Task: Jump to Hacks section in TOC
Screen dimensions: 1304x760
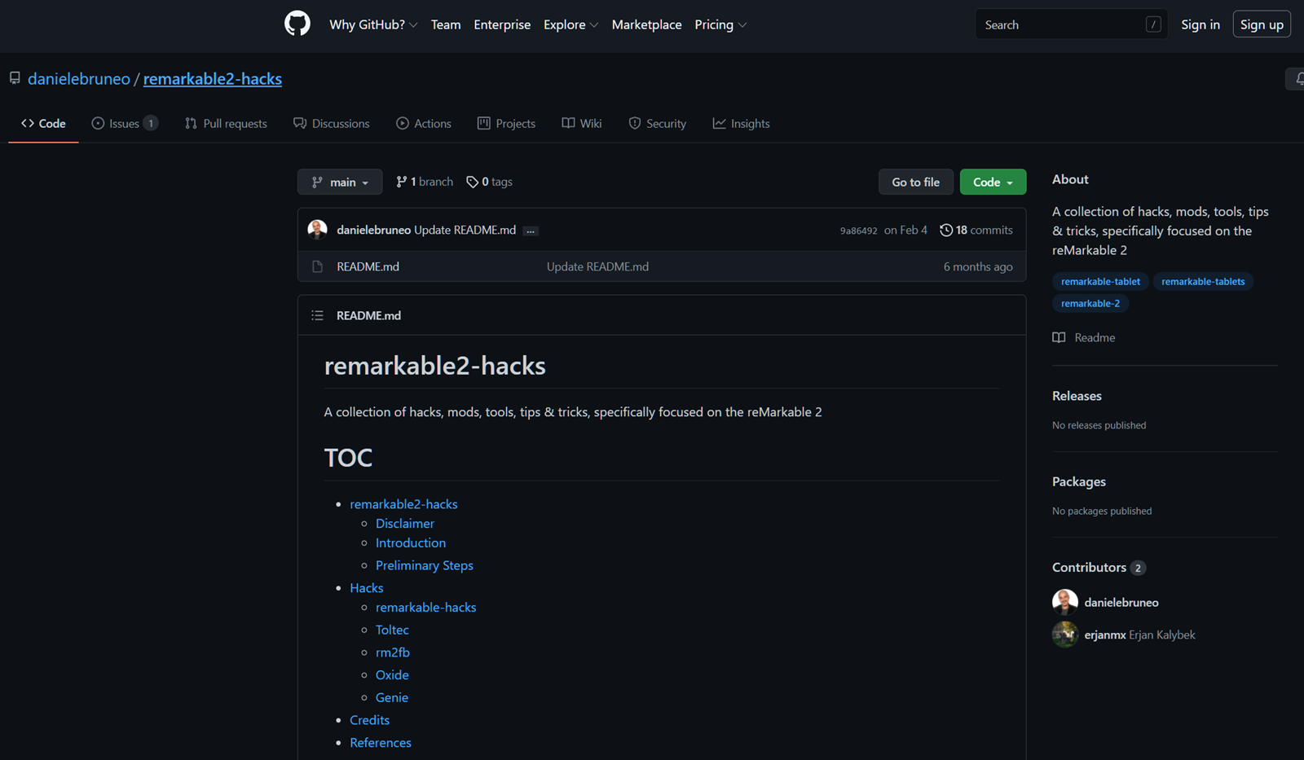Action: tap(367, 587)
